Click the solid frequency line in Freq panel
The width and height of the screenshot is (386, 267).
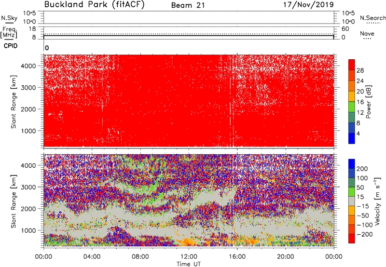coord(189,36)
